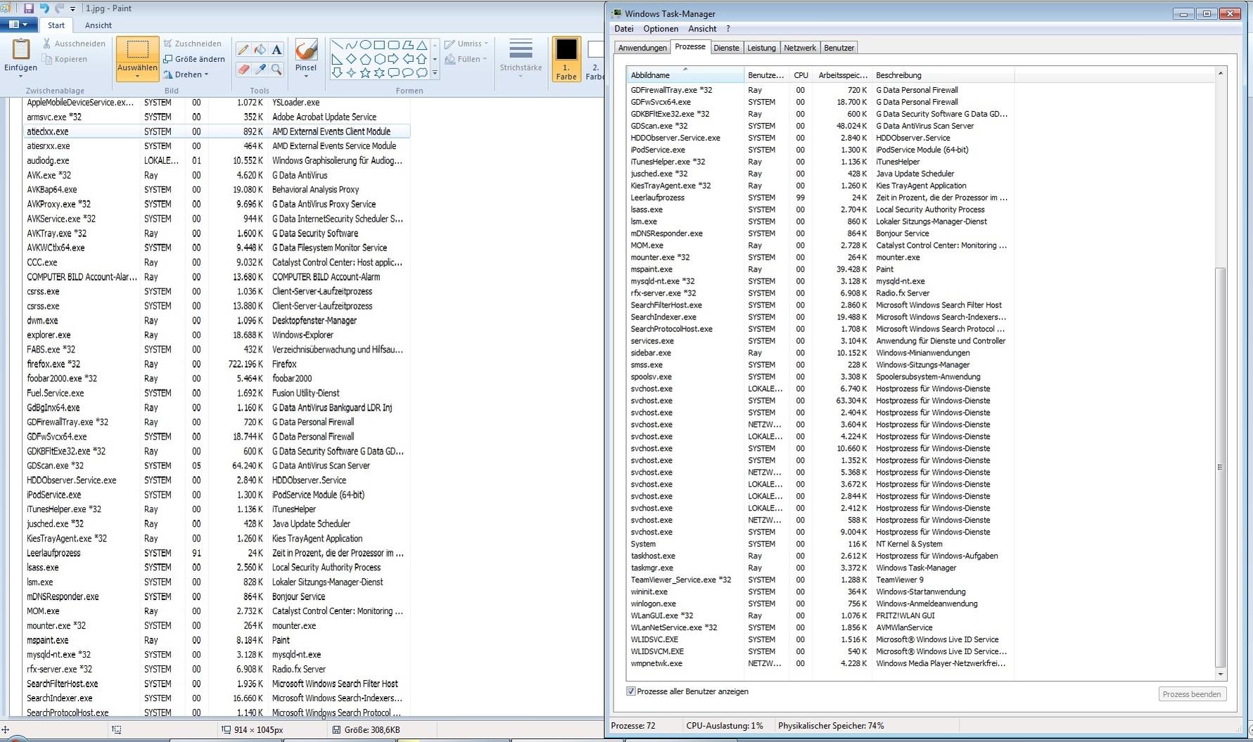Pick the five-point star shape
The height and width of the screenshot is (742, 1253).
click(x=365, y=73)
